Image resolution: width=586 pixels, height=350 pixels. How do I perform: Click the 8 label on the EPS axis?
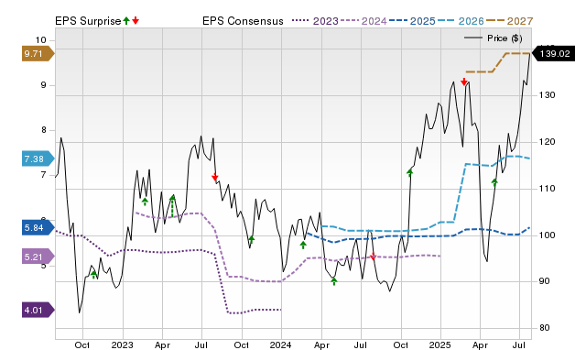point(43,130)
